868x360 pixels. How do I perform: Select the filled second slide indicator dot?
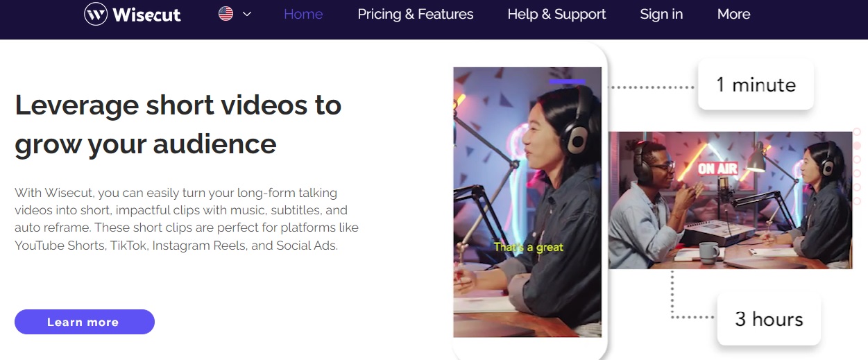coord(857,146)
